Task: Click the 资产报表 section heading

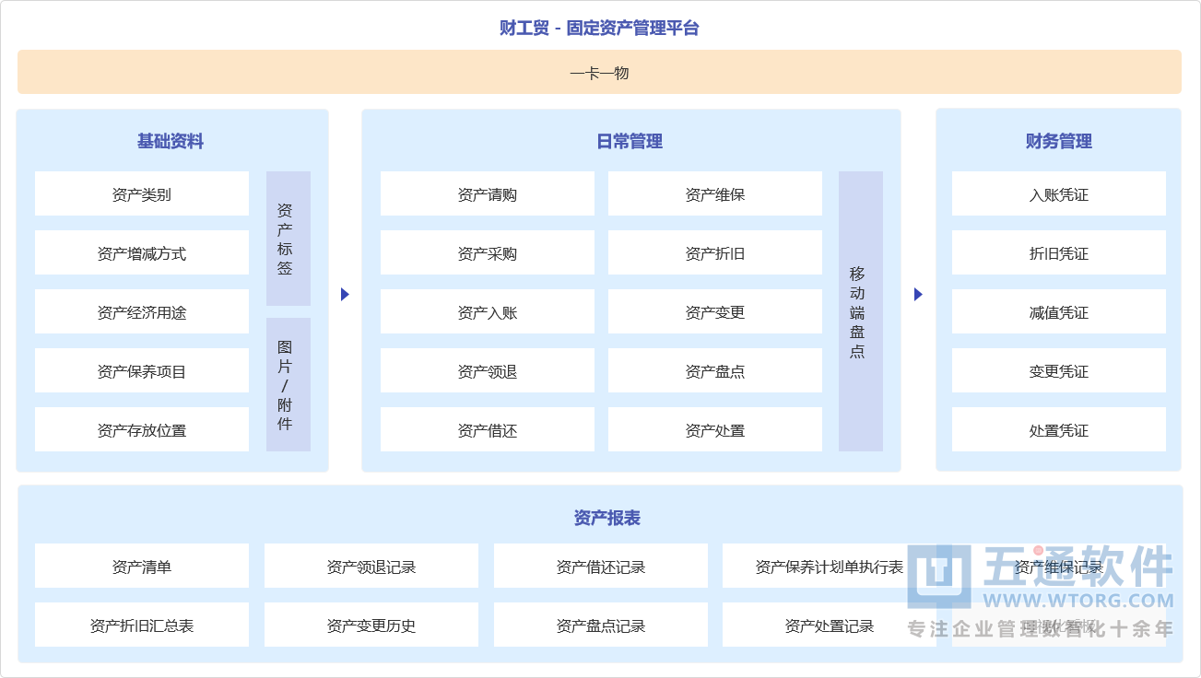Action: 606,518
